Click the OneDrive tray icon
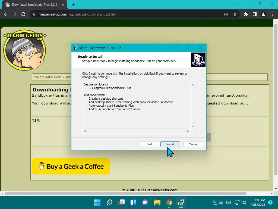The width and height of the screenshot is (278, 209). (x=221, y=202)
